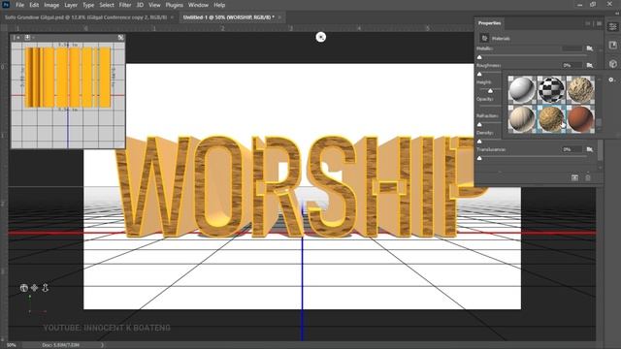Click the Materials icon in Properties
Viewport: 621px width, 349px height.
tap(484, 39)
